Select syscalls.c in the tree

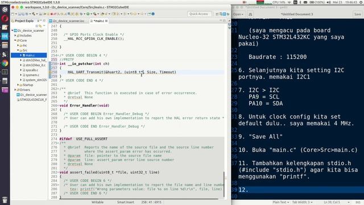click(32, 70)
